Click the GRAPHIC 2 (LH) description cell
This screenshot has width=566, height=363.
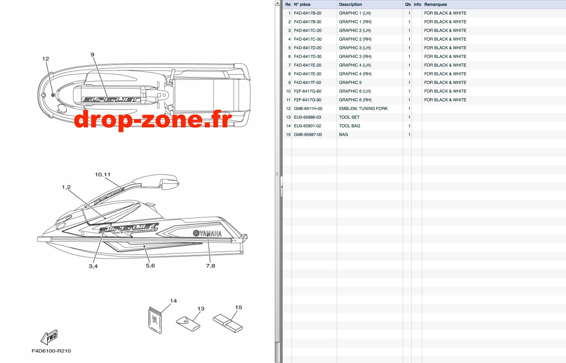click(x=355, y=31)
